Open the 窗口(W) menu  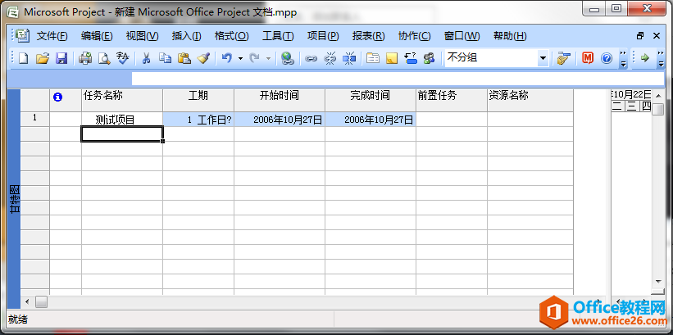coord(462,36)
